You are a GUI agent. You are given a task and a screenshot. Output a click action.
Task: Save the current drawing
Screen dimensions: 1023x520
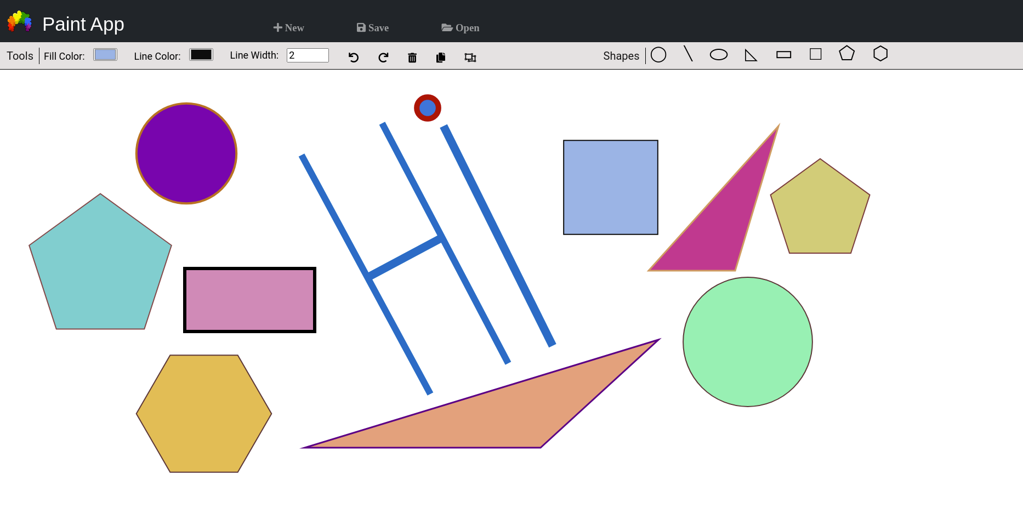[373, 27]
